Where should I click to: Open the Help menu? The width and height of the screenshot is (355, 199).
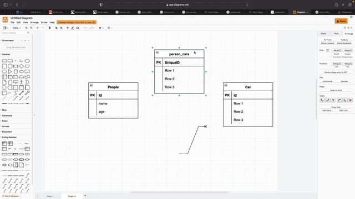[52, 23]
